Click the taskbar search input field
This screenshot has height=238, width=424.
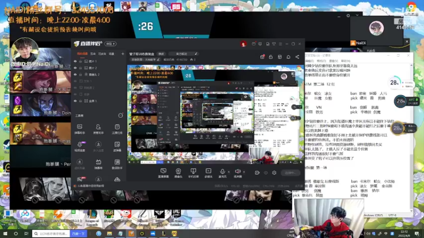pos(51,233)
